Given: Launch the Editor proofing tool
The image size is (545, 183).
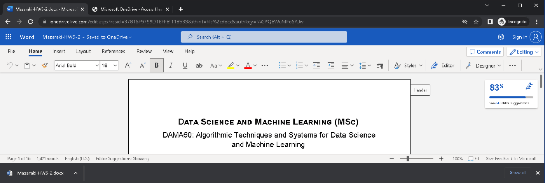Looking at the screenshot, I should [443, 65].
